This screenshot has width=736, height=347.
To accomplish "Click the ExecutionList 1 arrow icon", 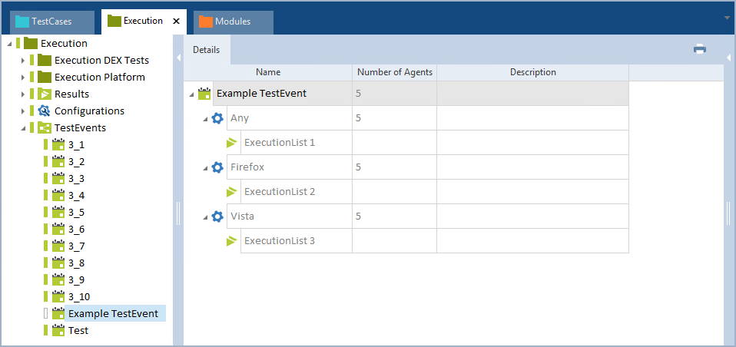I will click(231, 143).
